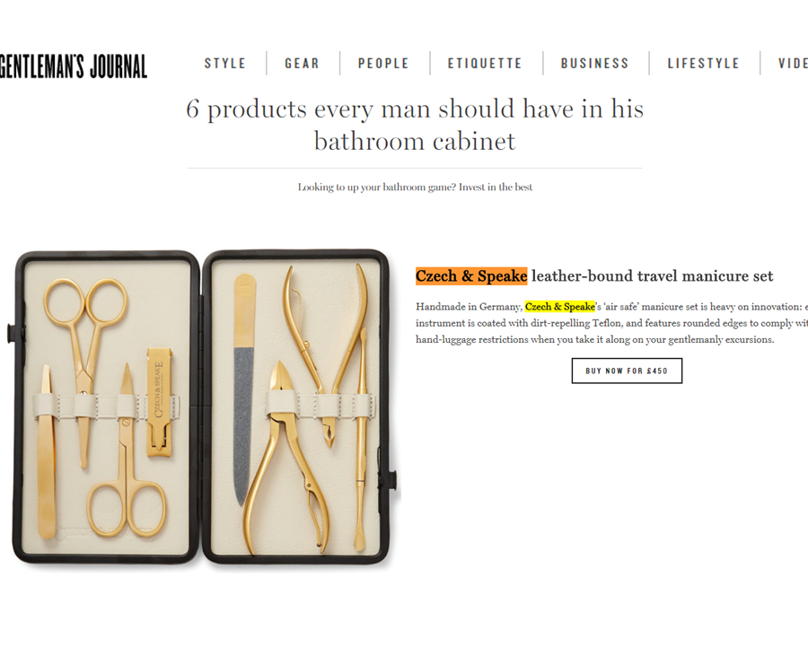Click the grey nail file
This screenshot has height=646, width=808.
[x=244, y=389]
